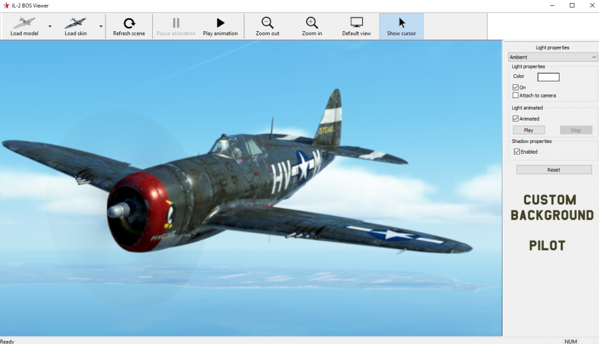Uncheck the light On checkbox
This screenshot has width=599, height=344.
[516, 87]
